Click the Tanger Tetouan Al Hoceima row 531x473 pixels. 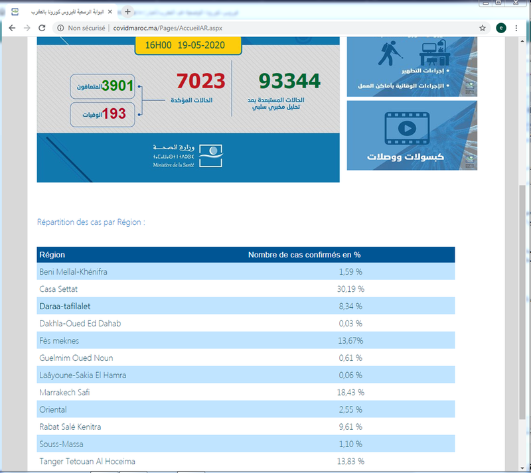[x=246, y=461]
